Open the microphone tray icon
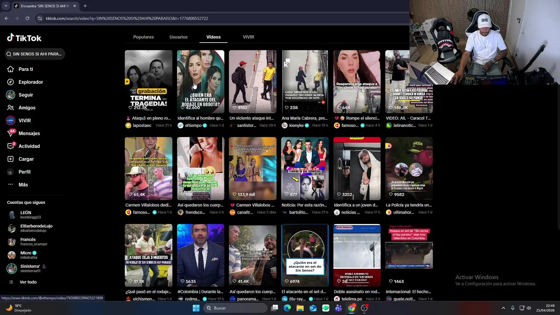560x315 pixels. click(513, 308)
